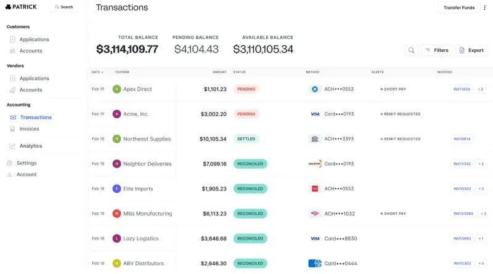Sort by the Date column header
The width and height of the screenshot is (493, 274).
(97, 72)
